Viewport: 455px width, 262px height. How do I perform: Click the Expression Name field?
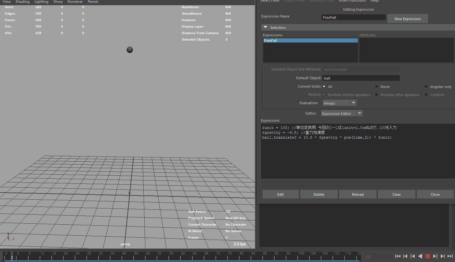tap(354, 18)
